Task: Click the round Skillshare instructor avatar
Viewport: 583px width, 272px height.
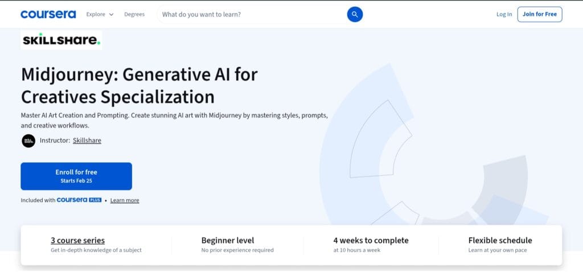Action: [28, 141]
